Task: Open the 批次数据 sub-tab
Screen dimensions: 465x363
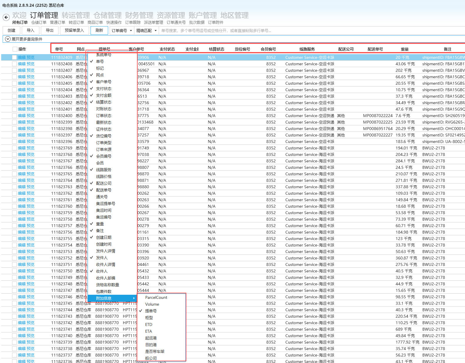Action: pos(197,23)
